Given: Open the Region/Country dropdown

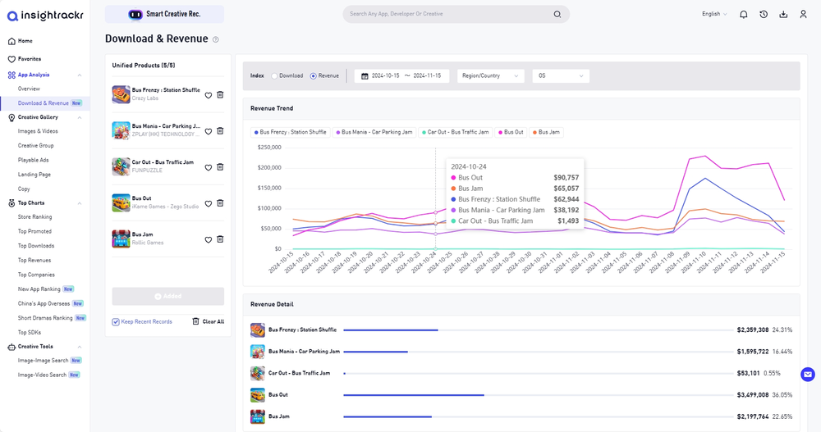Looking at the screenshot, I should click(x=490, y=76).
